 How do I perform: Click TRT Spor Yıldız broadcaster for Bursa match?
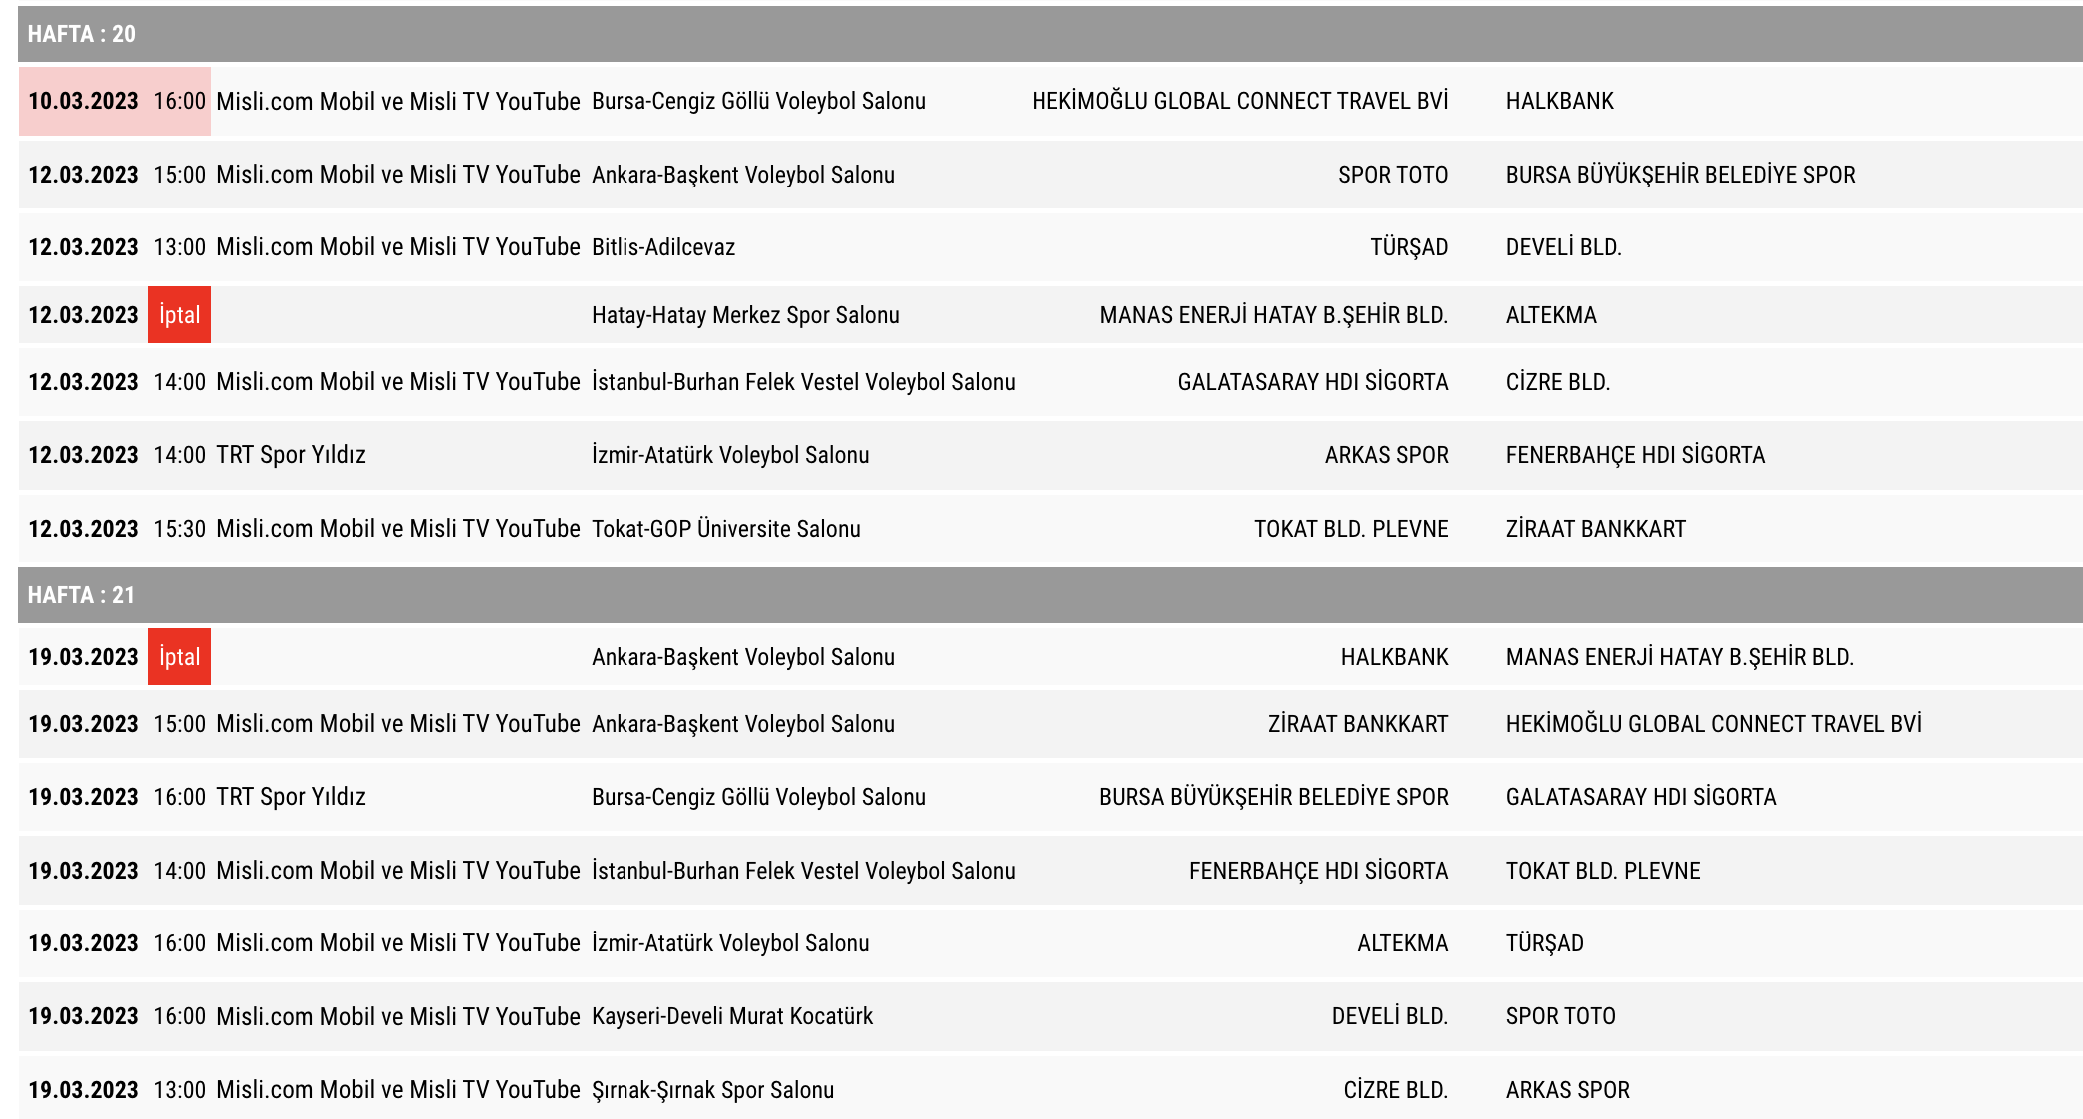(291, 797)
